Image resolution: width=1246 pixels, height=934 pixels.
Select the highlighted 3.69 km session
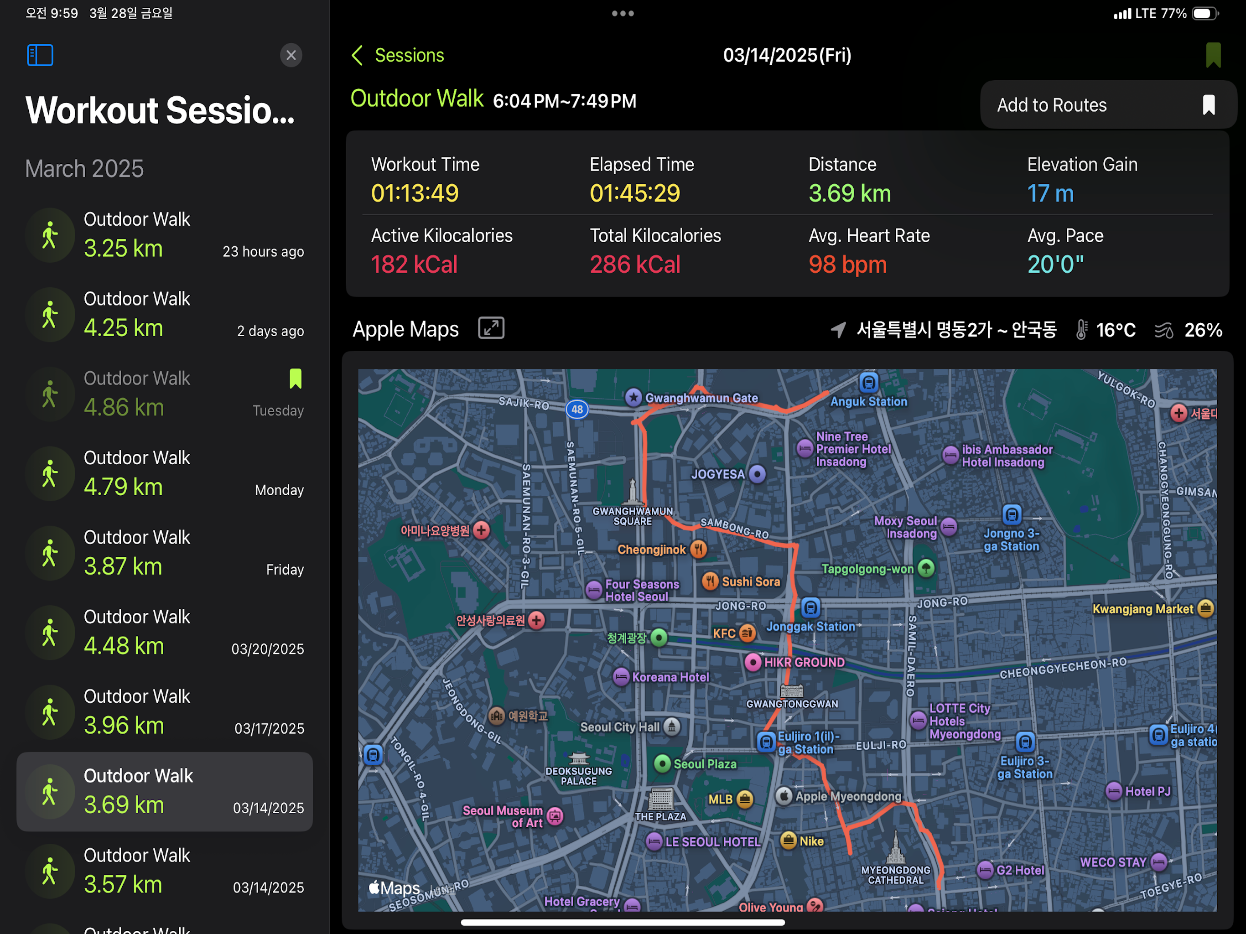[x=165, y=791]
